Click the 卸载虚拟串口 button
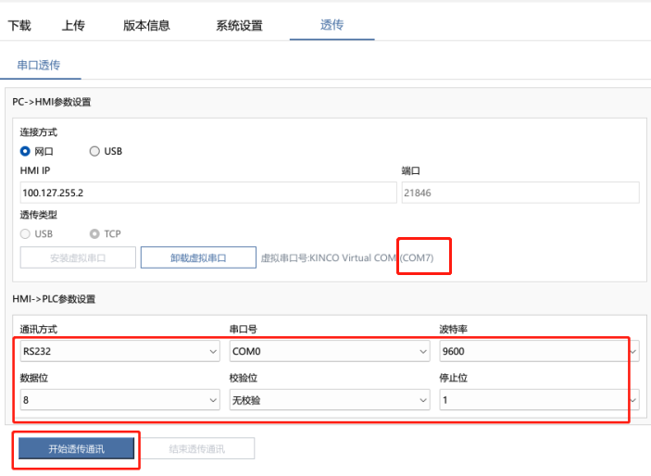 tap(198, 257)
